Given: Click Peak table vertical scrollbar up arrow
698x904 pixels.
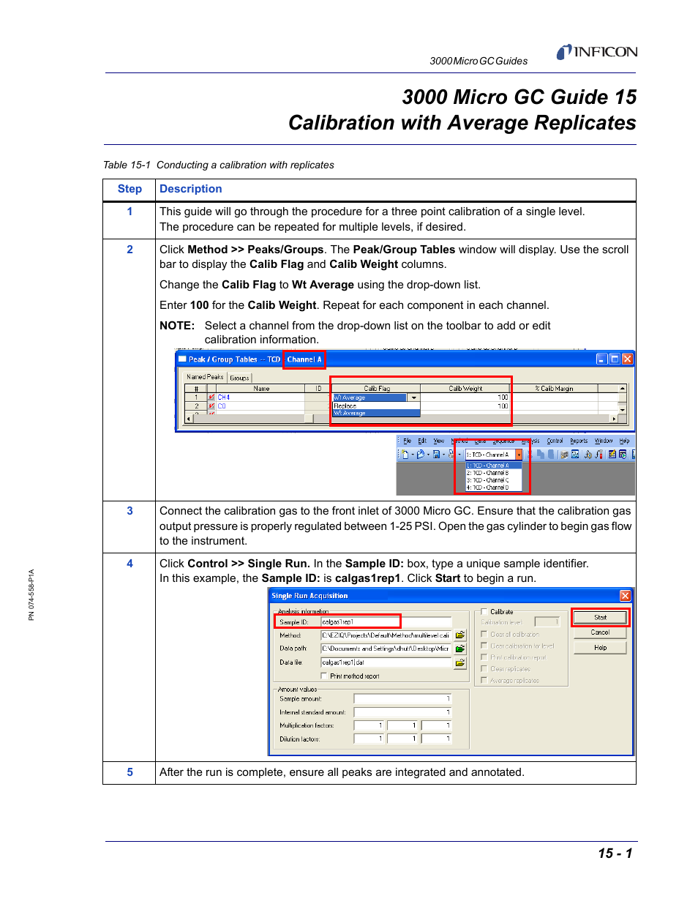Looking at the screenshot, I should coord(623,389).
